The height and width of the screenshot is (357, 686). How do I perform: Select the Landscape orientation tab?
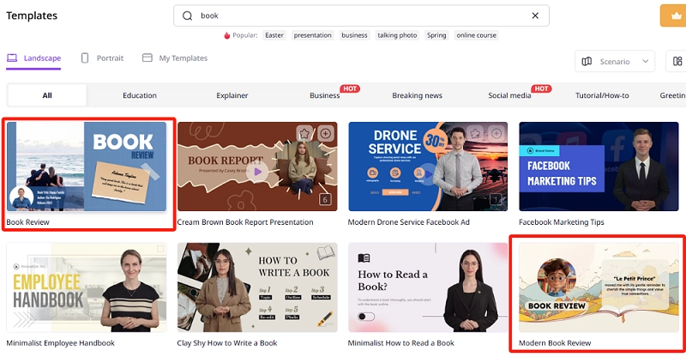pos(34,58)
